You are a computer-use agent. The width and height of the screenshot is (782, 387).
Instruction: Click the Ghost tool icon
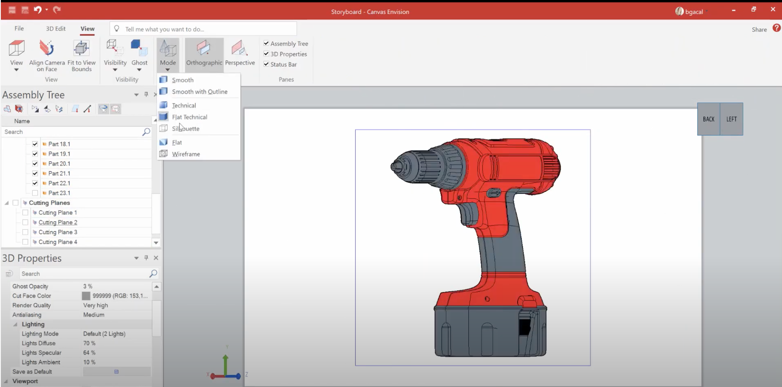(139, 48)
